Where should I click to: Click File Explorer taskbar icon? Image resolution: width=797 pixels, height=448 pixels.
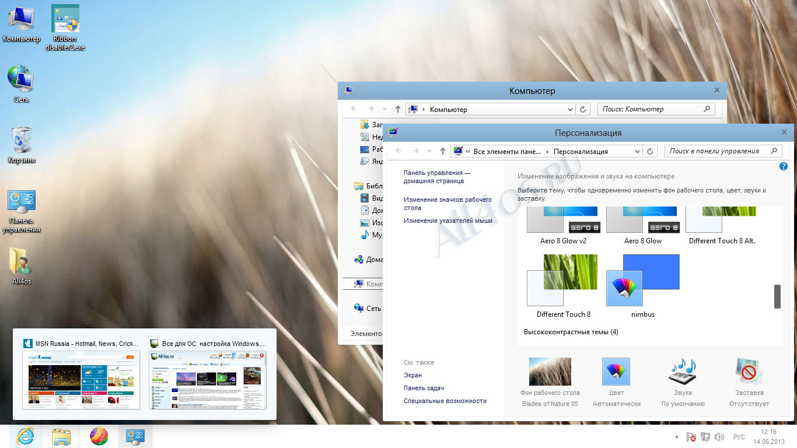[62, 436]
